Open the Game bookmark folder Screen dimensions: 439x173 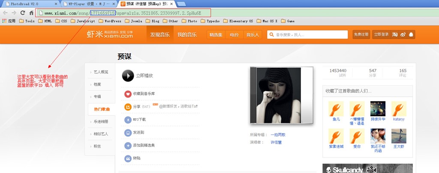288,21
